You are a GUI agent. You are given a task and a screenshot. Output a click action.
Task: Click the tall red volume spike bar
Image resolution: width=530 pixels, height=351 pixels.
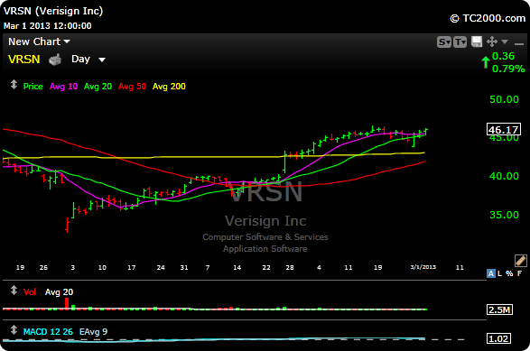(67, 303)
